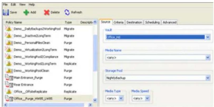Viewport: 214px width, 107px height.
Task: Click the Rear Entrance policy icon
Action: tap(9, 85)
